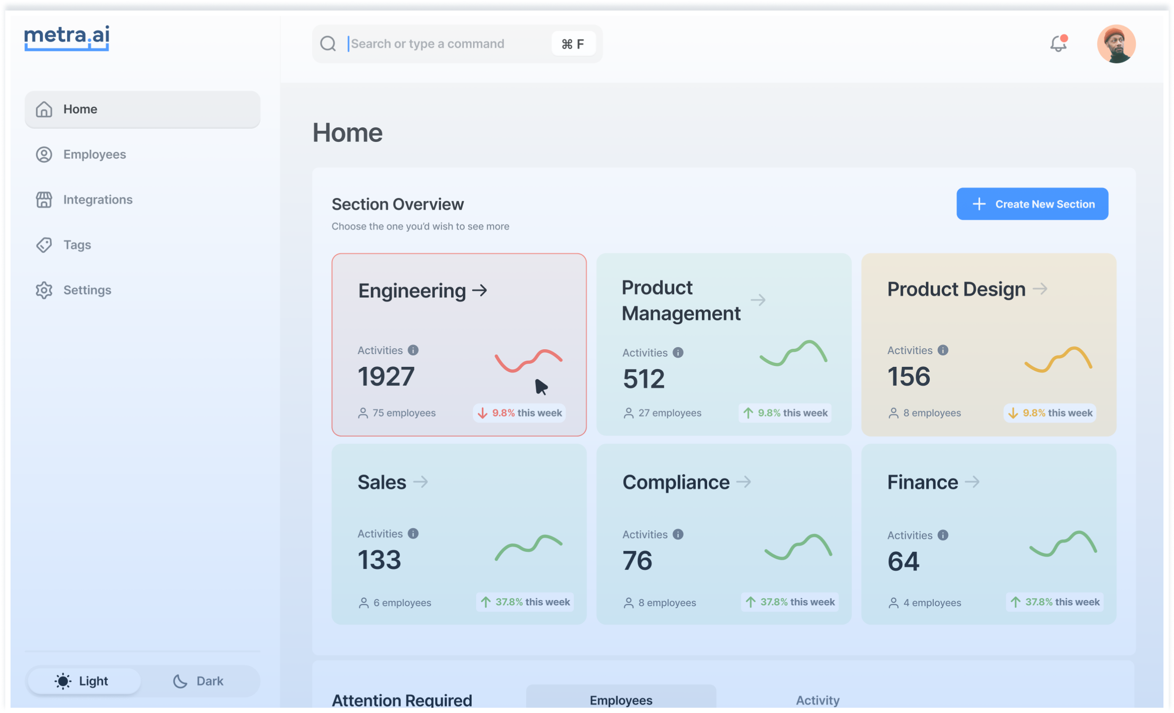Select the Activity tab
The image size is (1174, 713).
pyautogui.click(x=818, y=700)
